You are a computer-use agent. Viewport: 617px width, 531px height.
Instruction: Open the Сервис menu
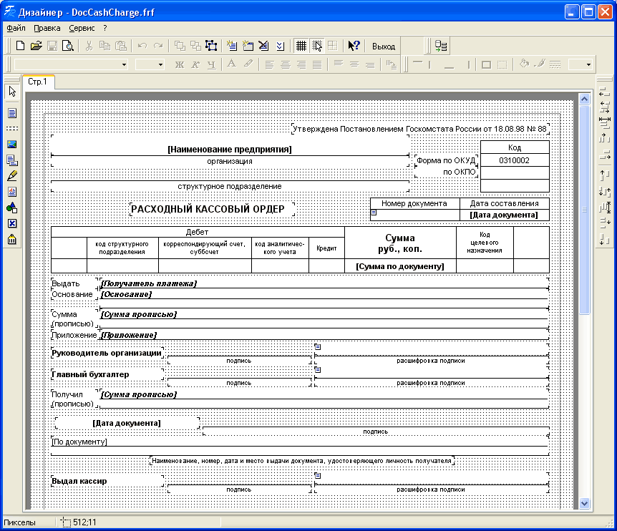tap(82, 28)
